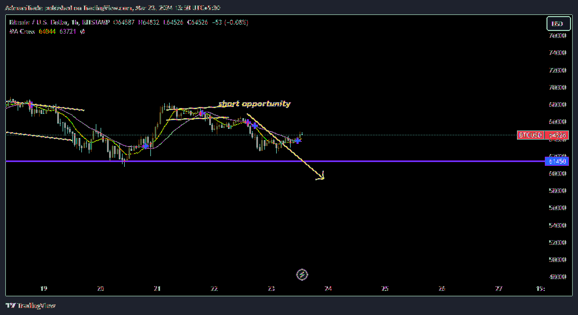Screen dimensions: 578x315
Task: Click the 52000 price axis label
Action: (558, 242)
